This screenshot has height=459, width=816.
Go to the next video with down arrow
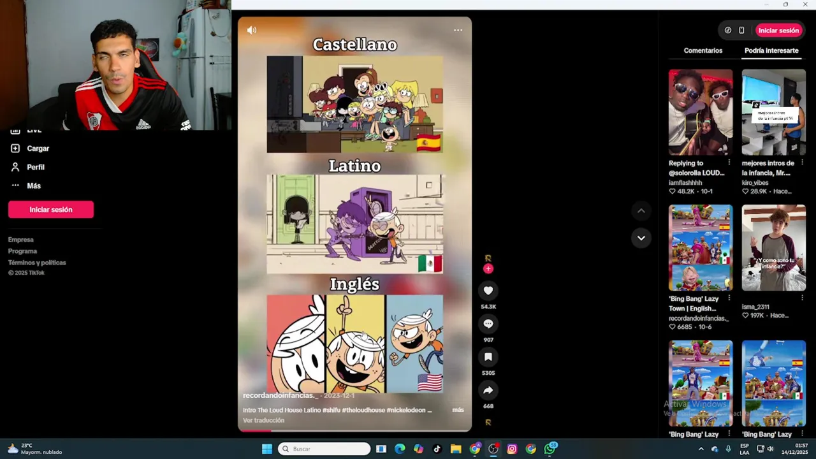(641, 238)
